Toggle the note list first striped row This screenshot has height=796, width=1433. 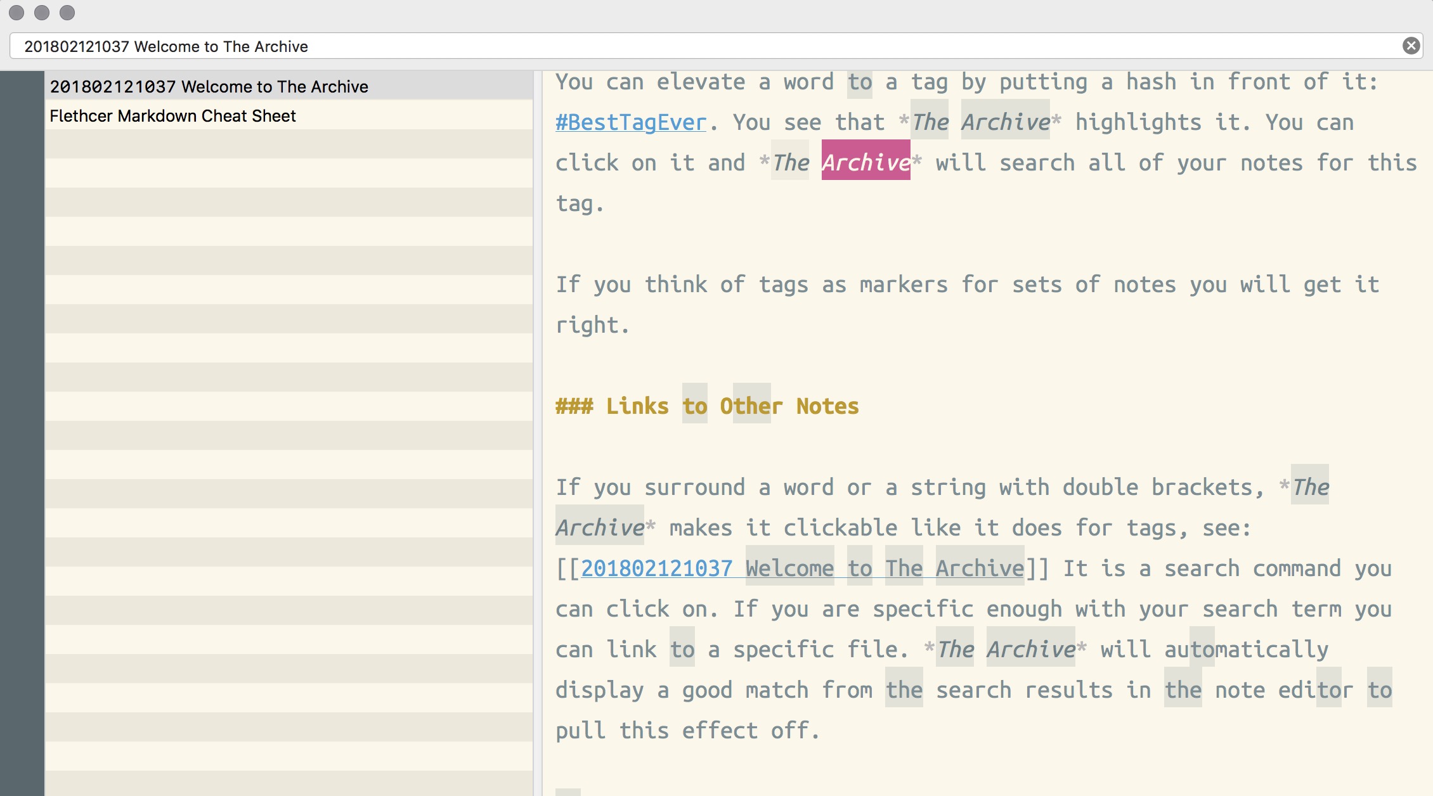point(285,86)
